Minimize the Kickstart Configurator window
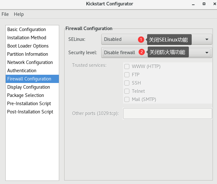Viewport: 217px width, 184px height. coord(193,4)
